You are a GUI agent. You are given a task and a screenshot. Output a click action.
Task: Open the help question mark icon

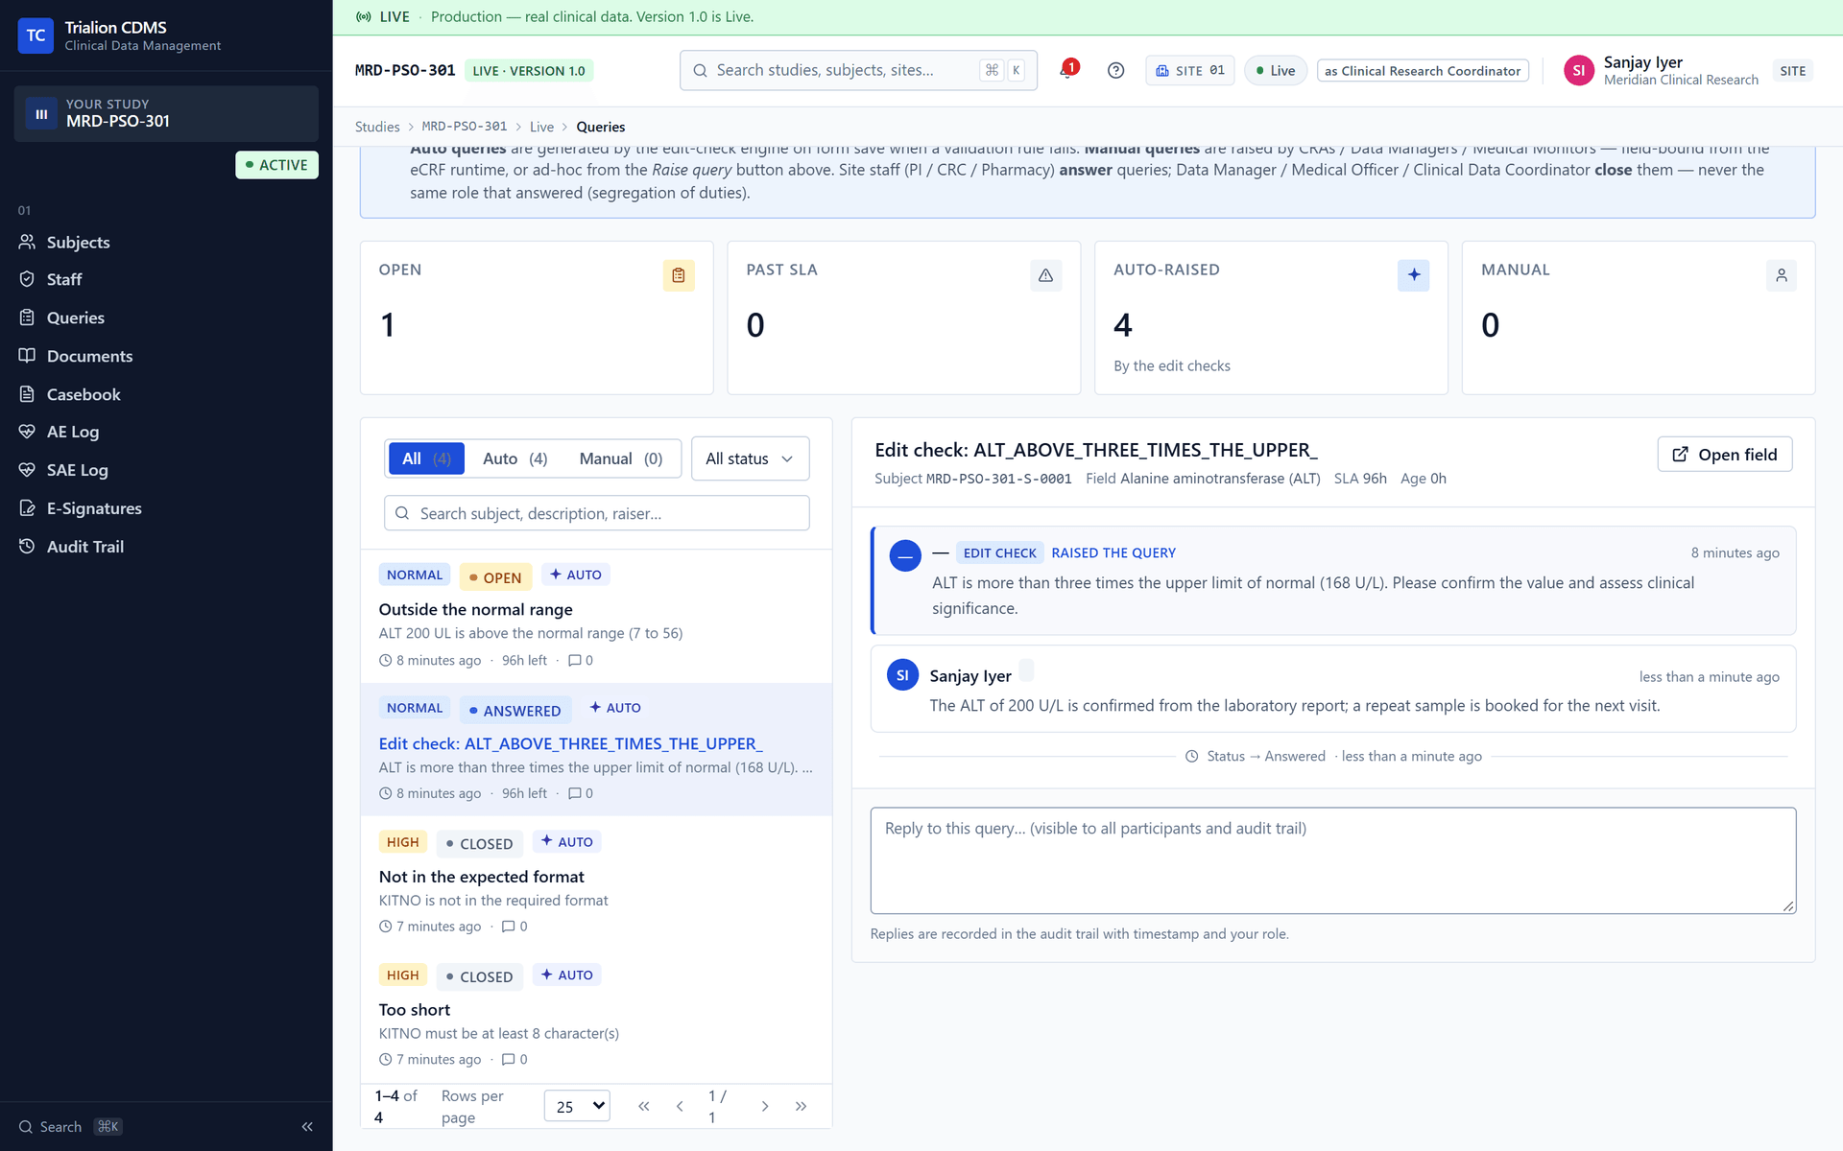click(x=1115, y=70)
